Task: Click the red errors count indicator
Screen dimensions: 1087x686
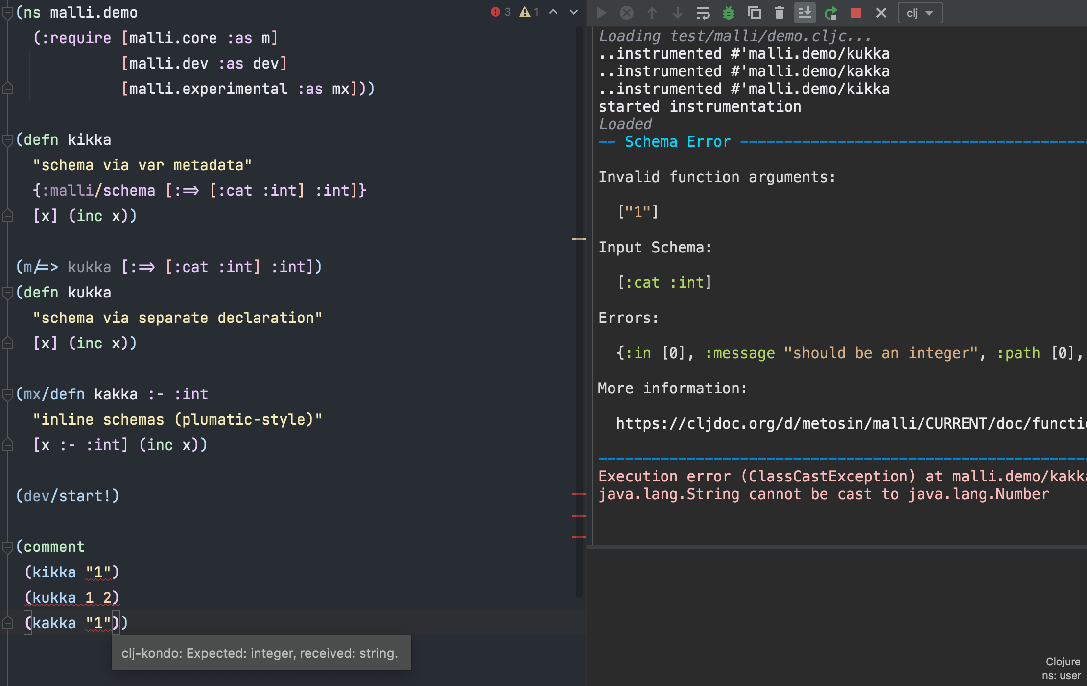Action: [500, 12]
